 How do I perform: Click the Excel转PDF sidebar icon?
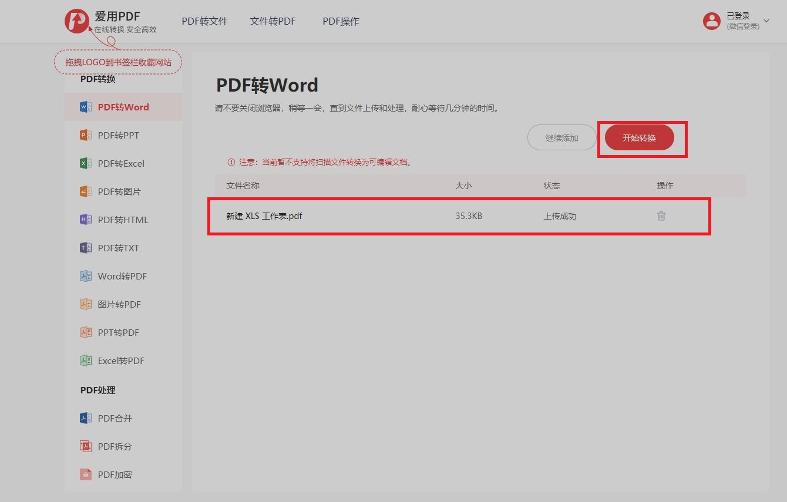click(x=86, y=361)
